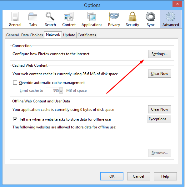Image resolution: width=185 pixels, height=187 pixels.
Task: Click the '26.6 MB of disk space' cache text
Action: click(100, 74)
